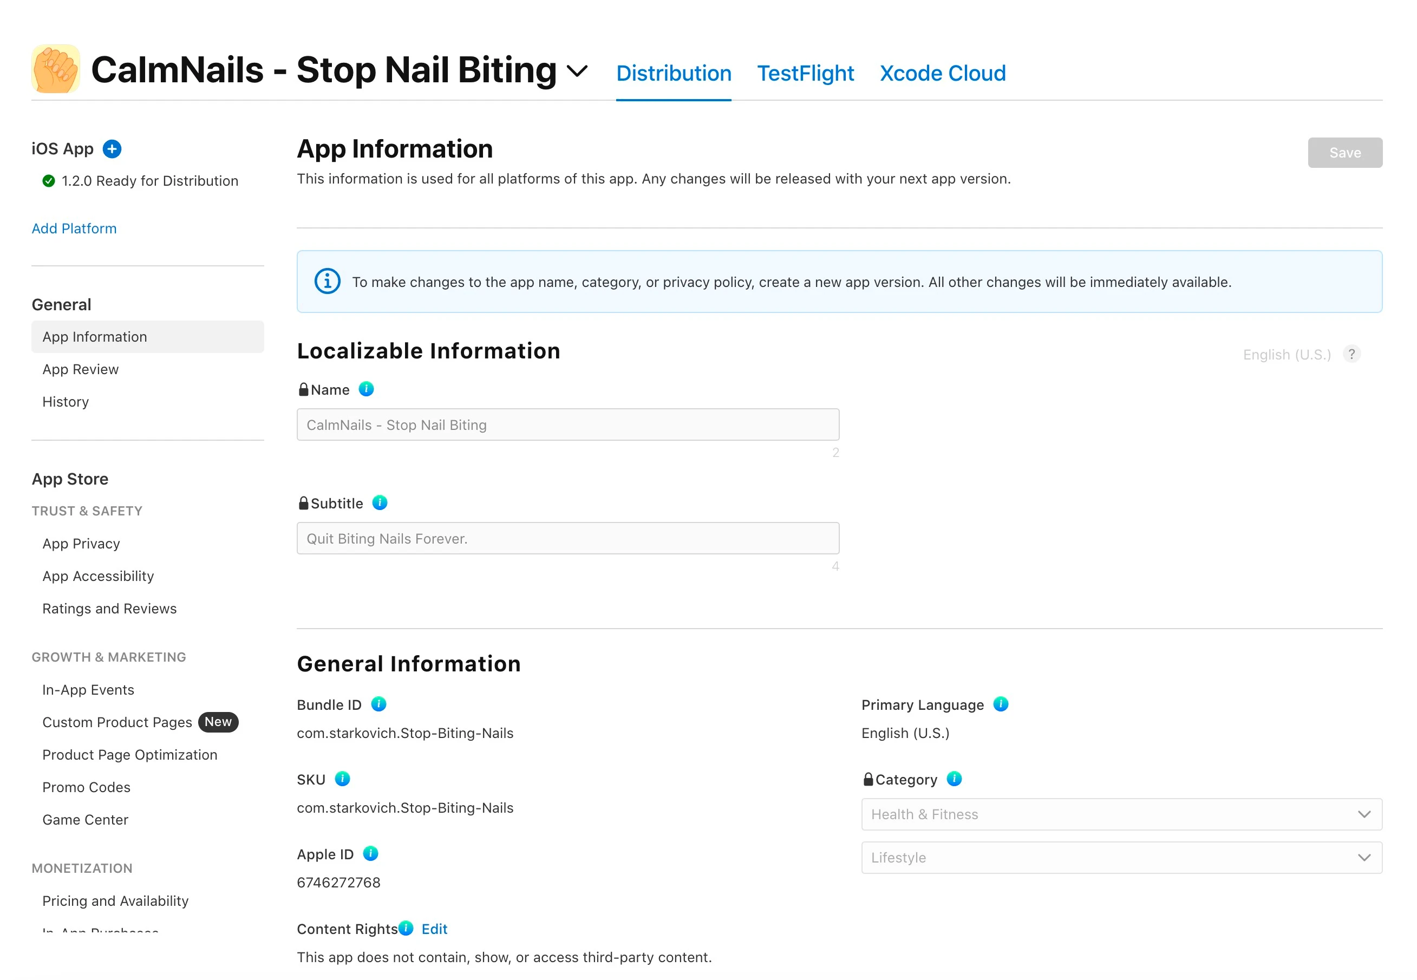Click the info icon next to Primary Language
This screenshot has width=1417, height=980.
coord(1000,704)
